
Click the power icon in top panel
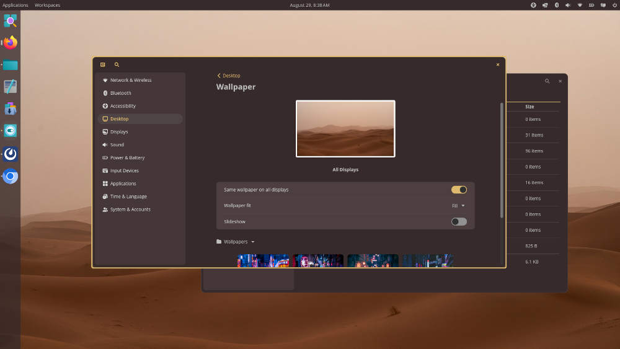click(x=613, y=5)
